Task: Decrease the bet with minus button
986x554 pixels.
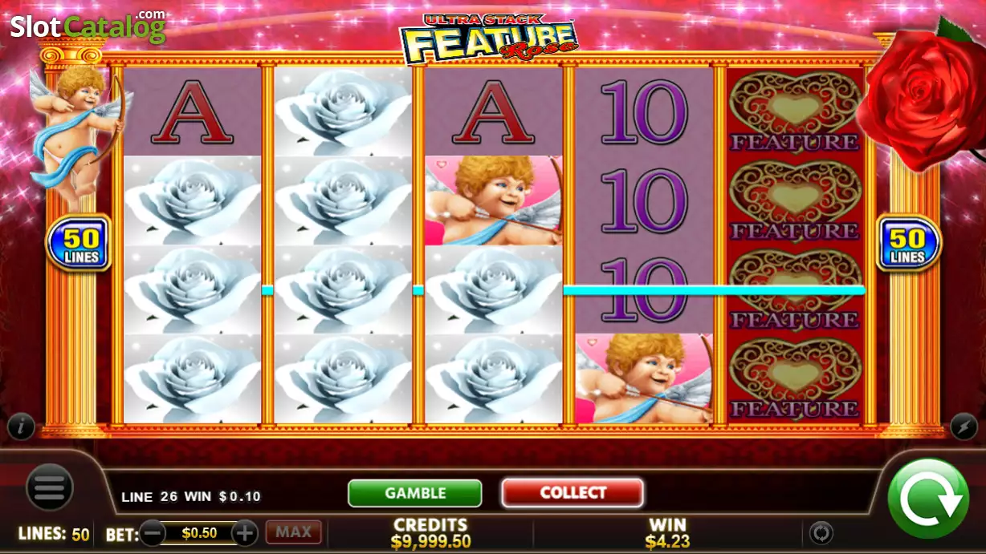Action: pos(153,532)
